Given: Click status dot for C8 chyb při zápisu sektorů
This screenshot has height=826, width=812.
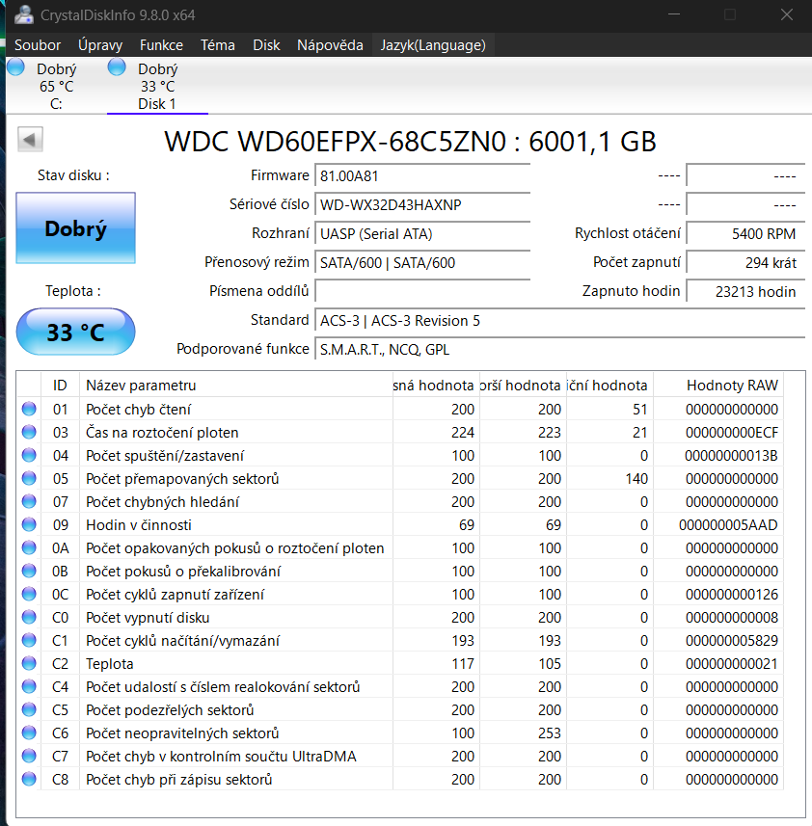Looking at the screenshot, I should click(x=29, y=779).
